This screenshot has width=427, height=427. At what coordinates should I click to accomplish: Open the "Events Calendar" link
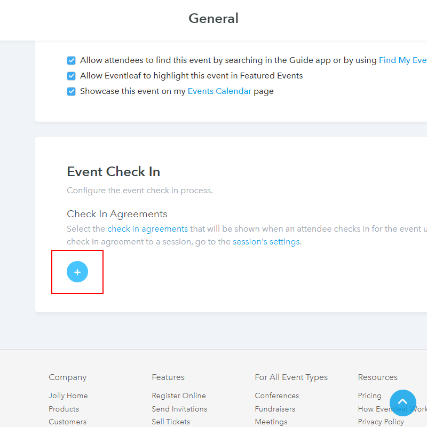tap(219, 91)
